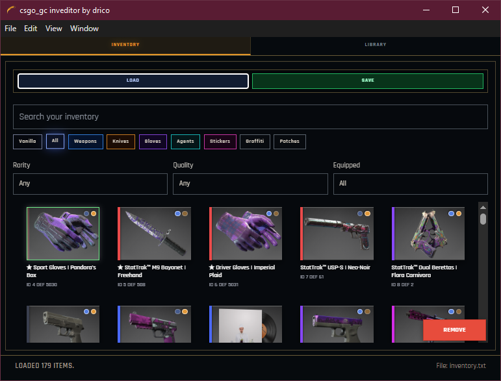Select the All filter
Viewport: 501px width, 381px height.
click(55, 141)
